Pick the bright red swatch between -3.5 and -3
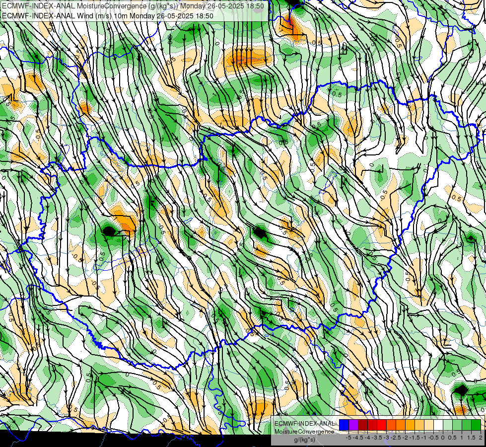This screenshot has width=486, height=447. coord(382,425)
